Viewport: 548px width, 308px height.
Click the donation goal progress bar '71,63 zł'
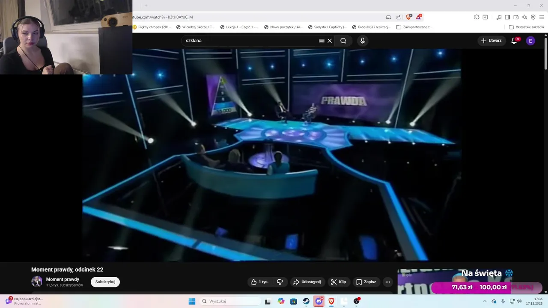point(486,287)
